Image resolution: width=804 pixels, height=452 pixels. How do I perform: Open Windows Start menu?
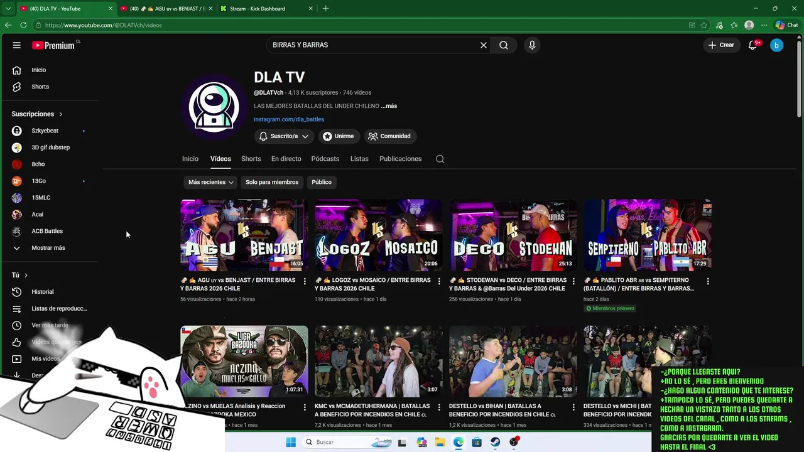(x=291, y=442)
